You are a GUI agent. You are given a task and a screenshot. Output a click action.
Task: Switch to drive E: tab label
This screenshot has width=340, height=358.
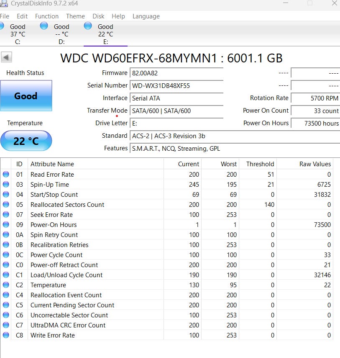(x=105, y=42)
